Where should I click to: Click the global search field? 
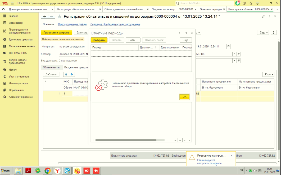coord(205,3)
